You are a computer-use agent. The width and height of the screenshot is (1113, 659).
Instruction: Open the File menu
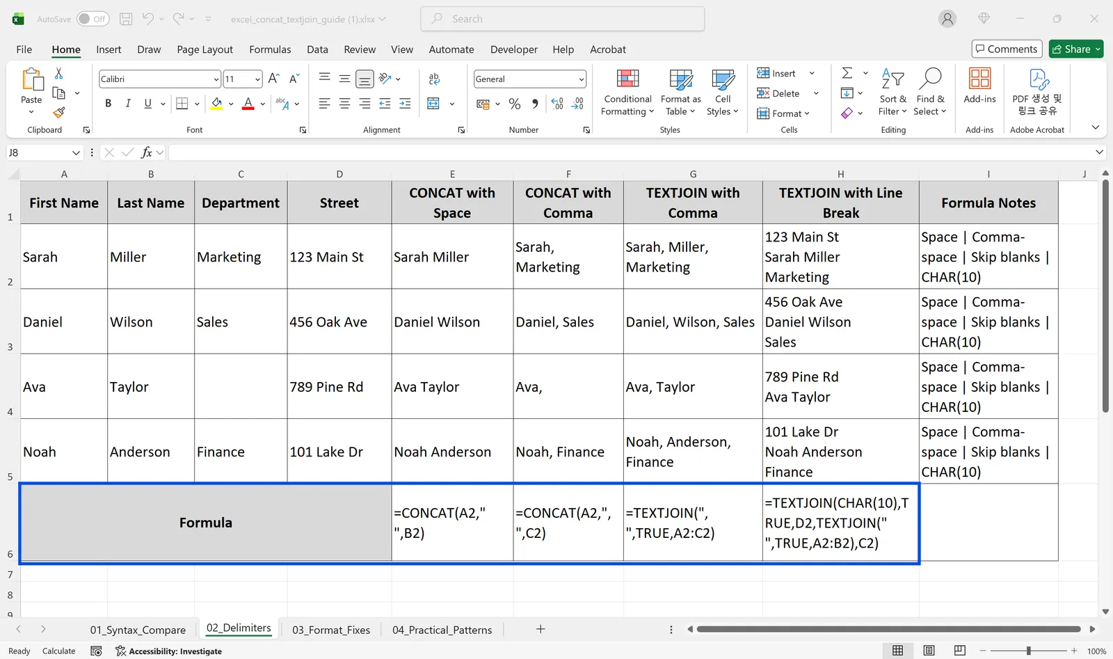24,49
